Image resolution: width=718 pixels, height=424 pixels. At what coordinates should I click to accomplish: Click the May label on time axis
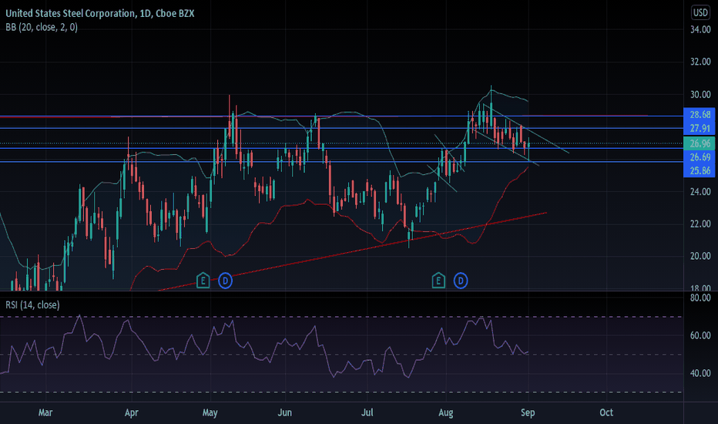click(210, 412)
